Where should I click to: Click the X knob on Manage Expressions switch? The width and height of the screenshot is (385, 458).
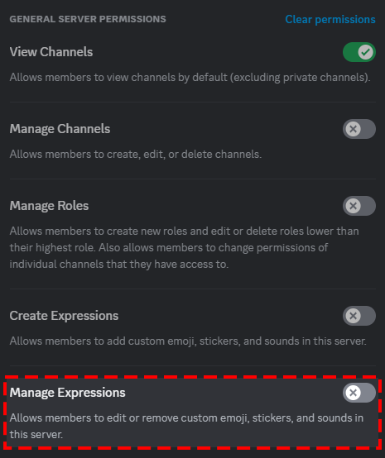coord(353,393)
